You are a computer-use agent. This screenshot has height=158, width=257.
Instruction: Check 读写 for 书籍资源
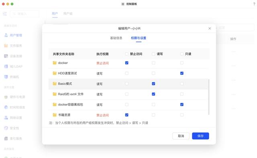point(153,115)
